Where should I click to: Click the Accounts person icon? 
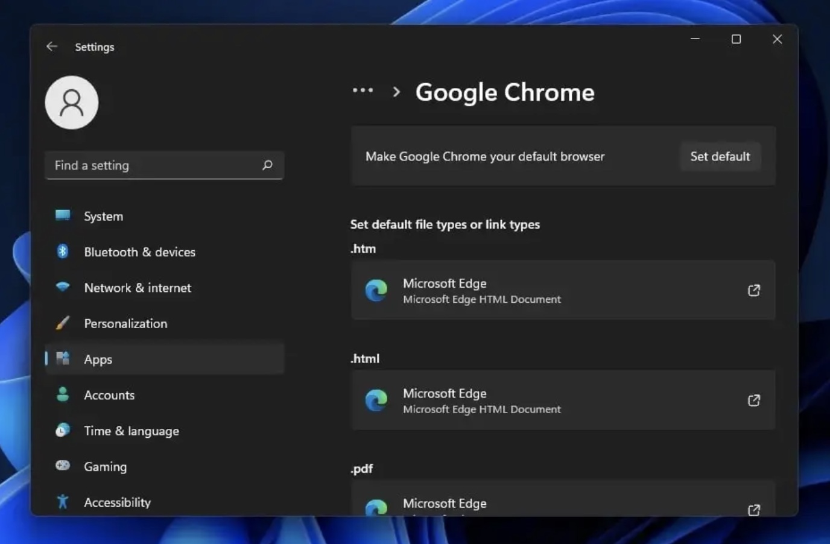(63, 394)
